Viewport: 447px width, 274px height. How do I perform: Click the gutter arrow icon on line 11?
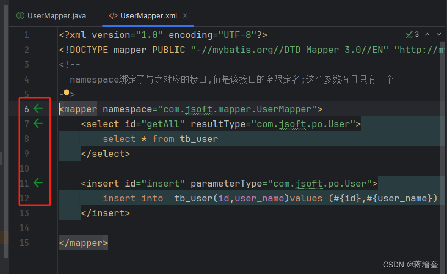point(38,183)
